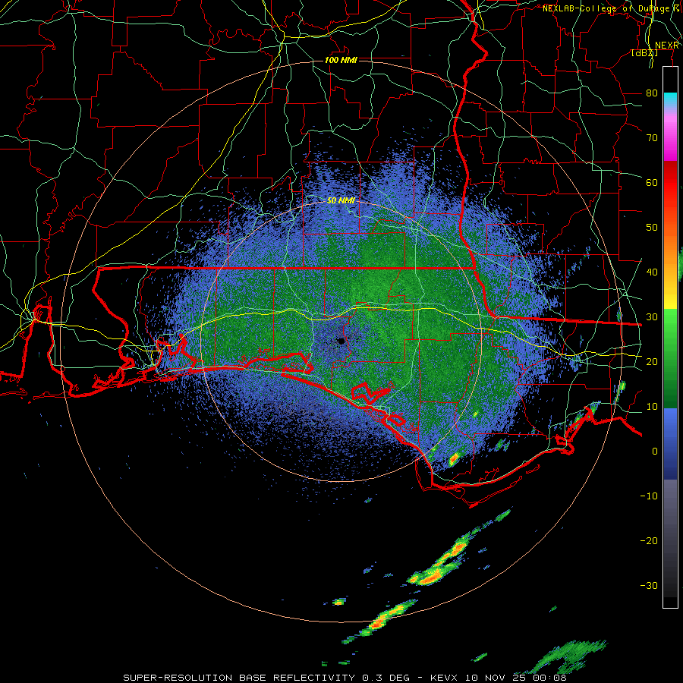Click the [dBZ] units label

pos(644,53)
